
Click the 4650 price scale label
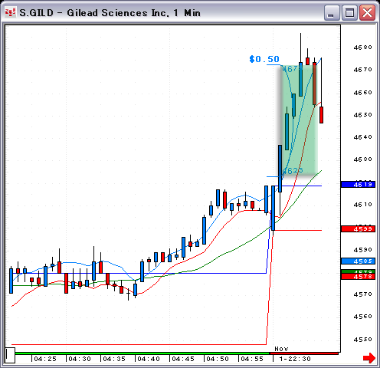[363, 115]
